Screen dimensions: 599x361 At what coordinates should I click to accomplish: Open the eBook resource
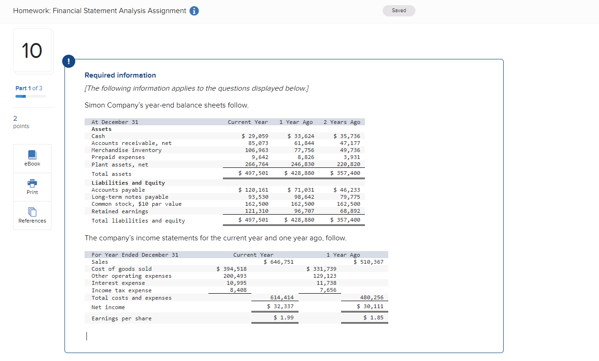point(32,158)
